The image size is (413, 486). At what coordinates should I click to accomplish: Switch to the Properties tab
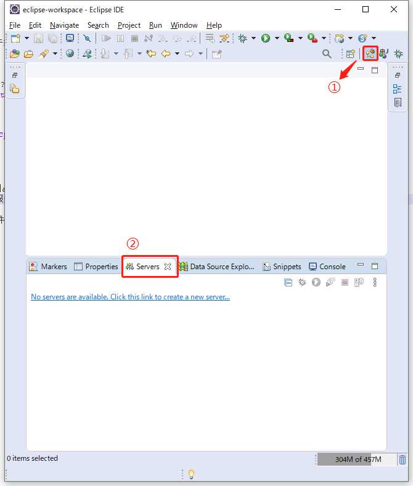tap(96, 267)
